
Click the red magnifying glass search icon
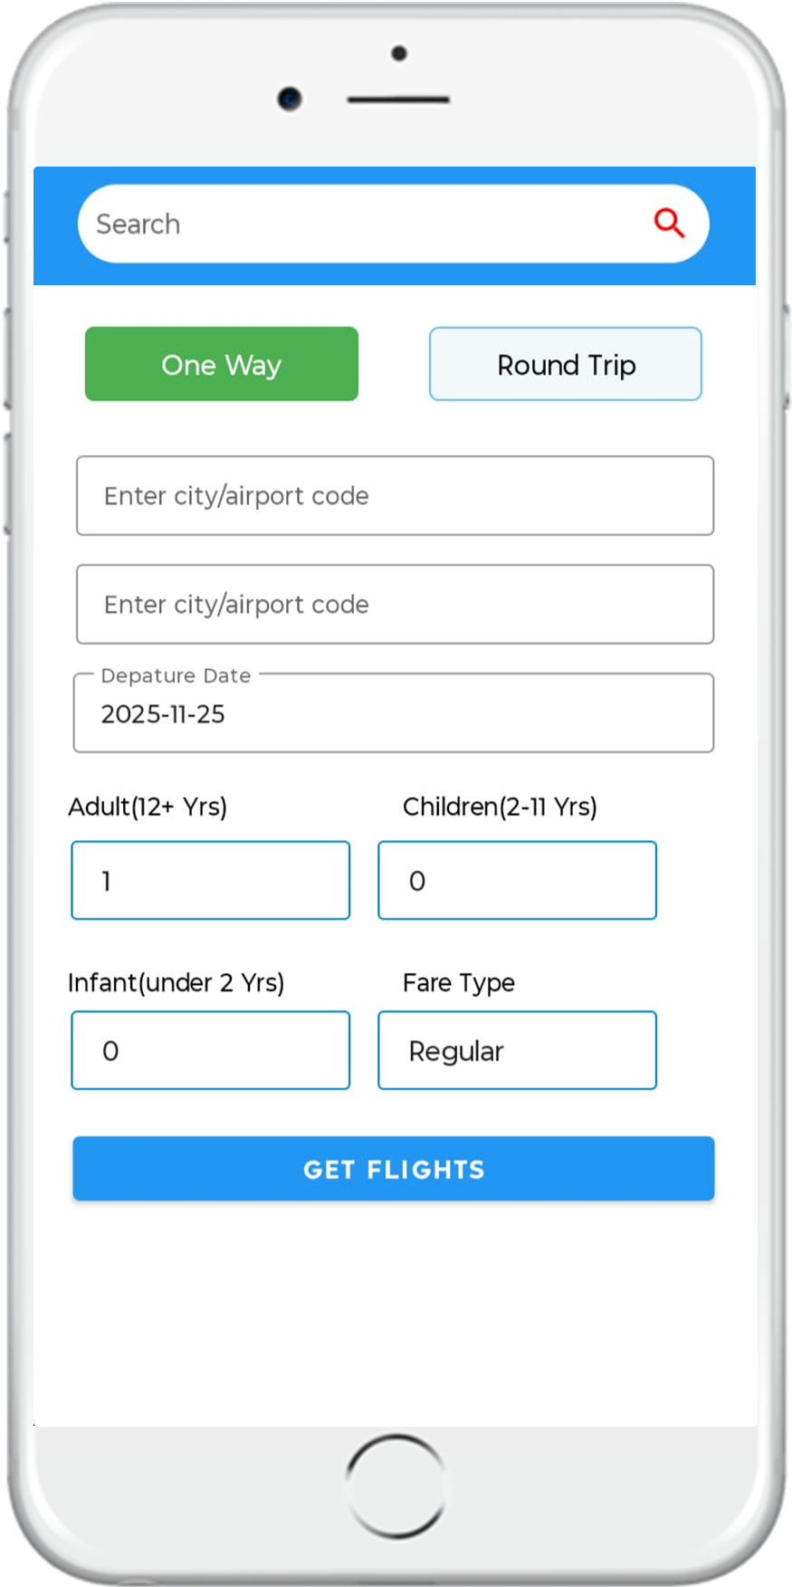[669, 223]
